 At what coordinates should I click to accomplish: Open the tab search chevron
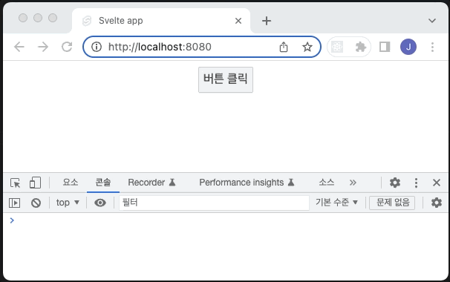click(432, 21)
